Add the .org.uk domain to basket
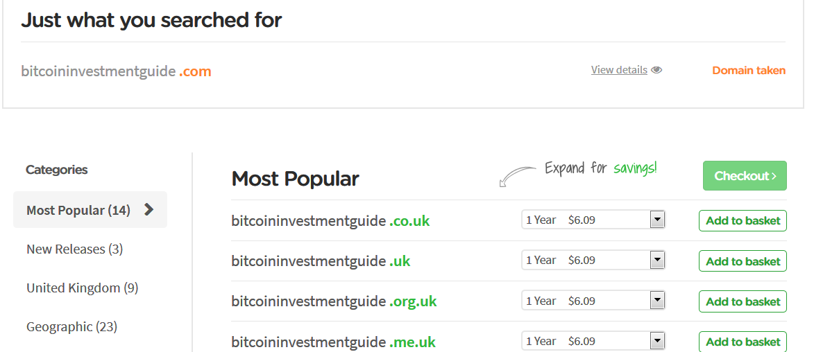The image size is (814, 352). click(x=743, y=301)
